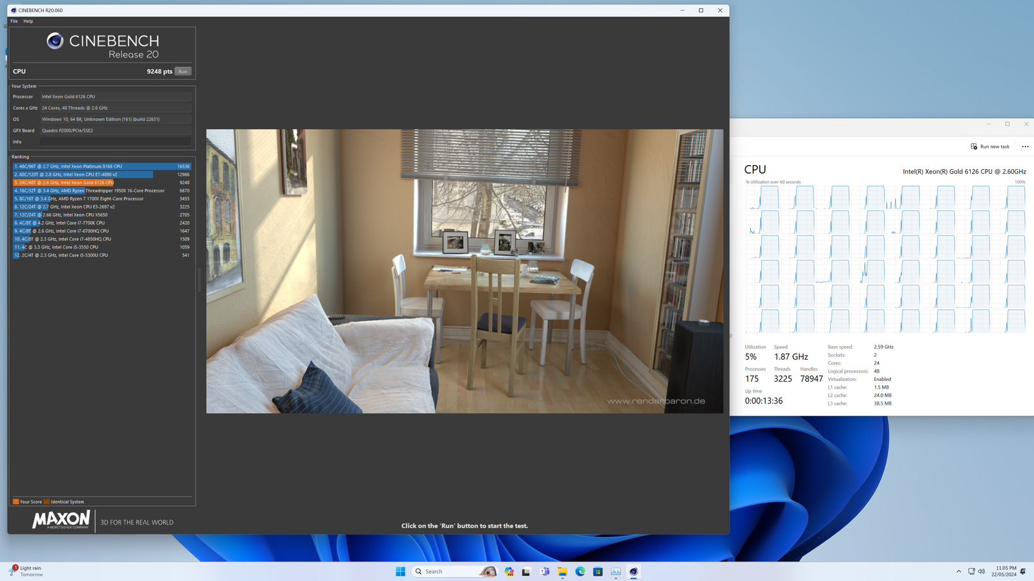The height and width of the screenshot is (581, 1034).
Task: Click the Up time value in Task Manager
Action: (x=763, y=401)
